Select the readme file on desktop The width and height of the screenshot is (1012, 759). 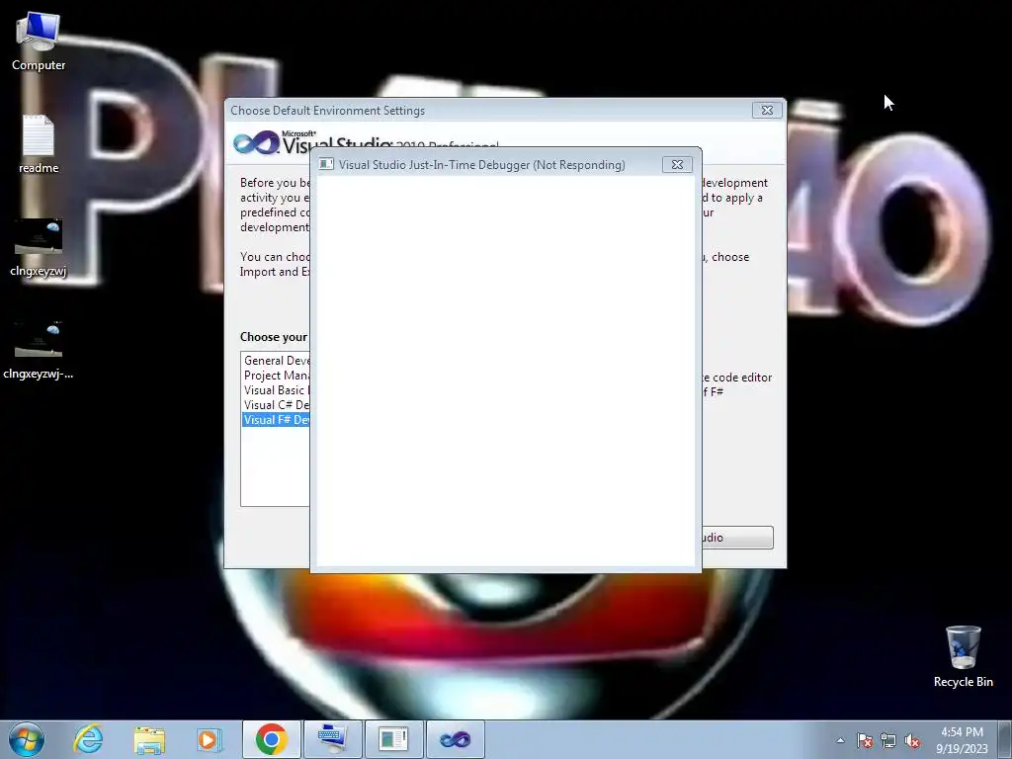point(39,144)
